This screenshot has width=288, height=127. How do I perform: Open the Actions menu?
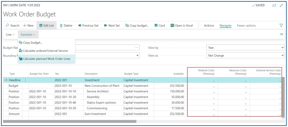(x=209, y=26)
